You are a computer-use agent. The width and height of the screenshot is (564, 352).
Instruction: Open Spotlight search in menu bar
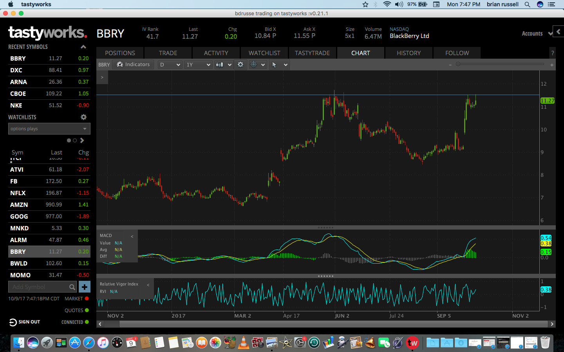(528, 4)
